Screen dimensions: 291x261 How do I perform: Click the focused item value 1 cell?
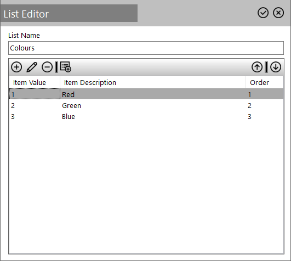tap(35, 94)
